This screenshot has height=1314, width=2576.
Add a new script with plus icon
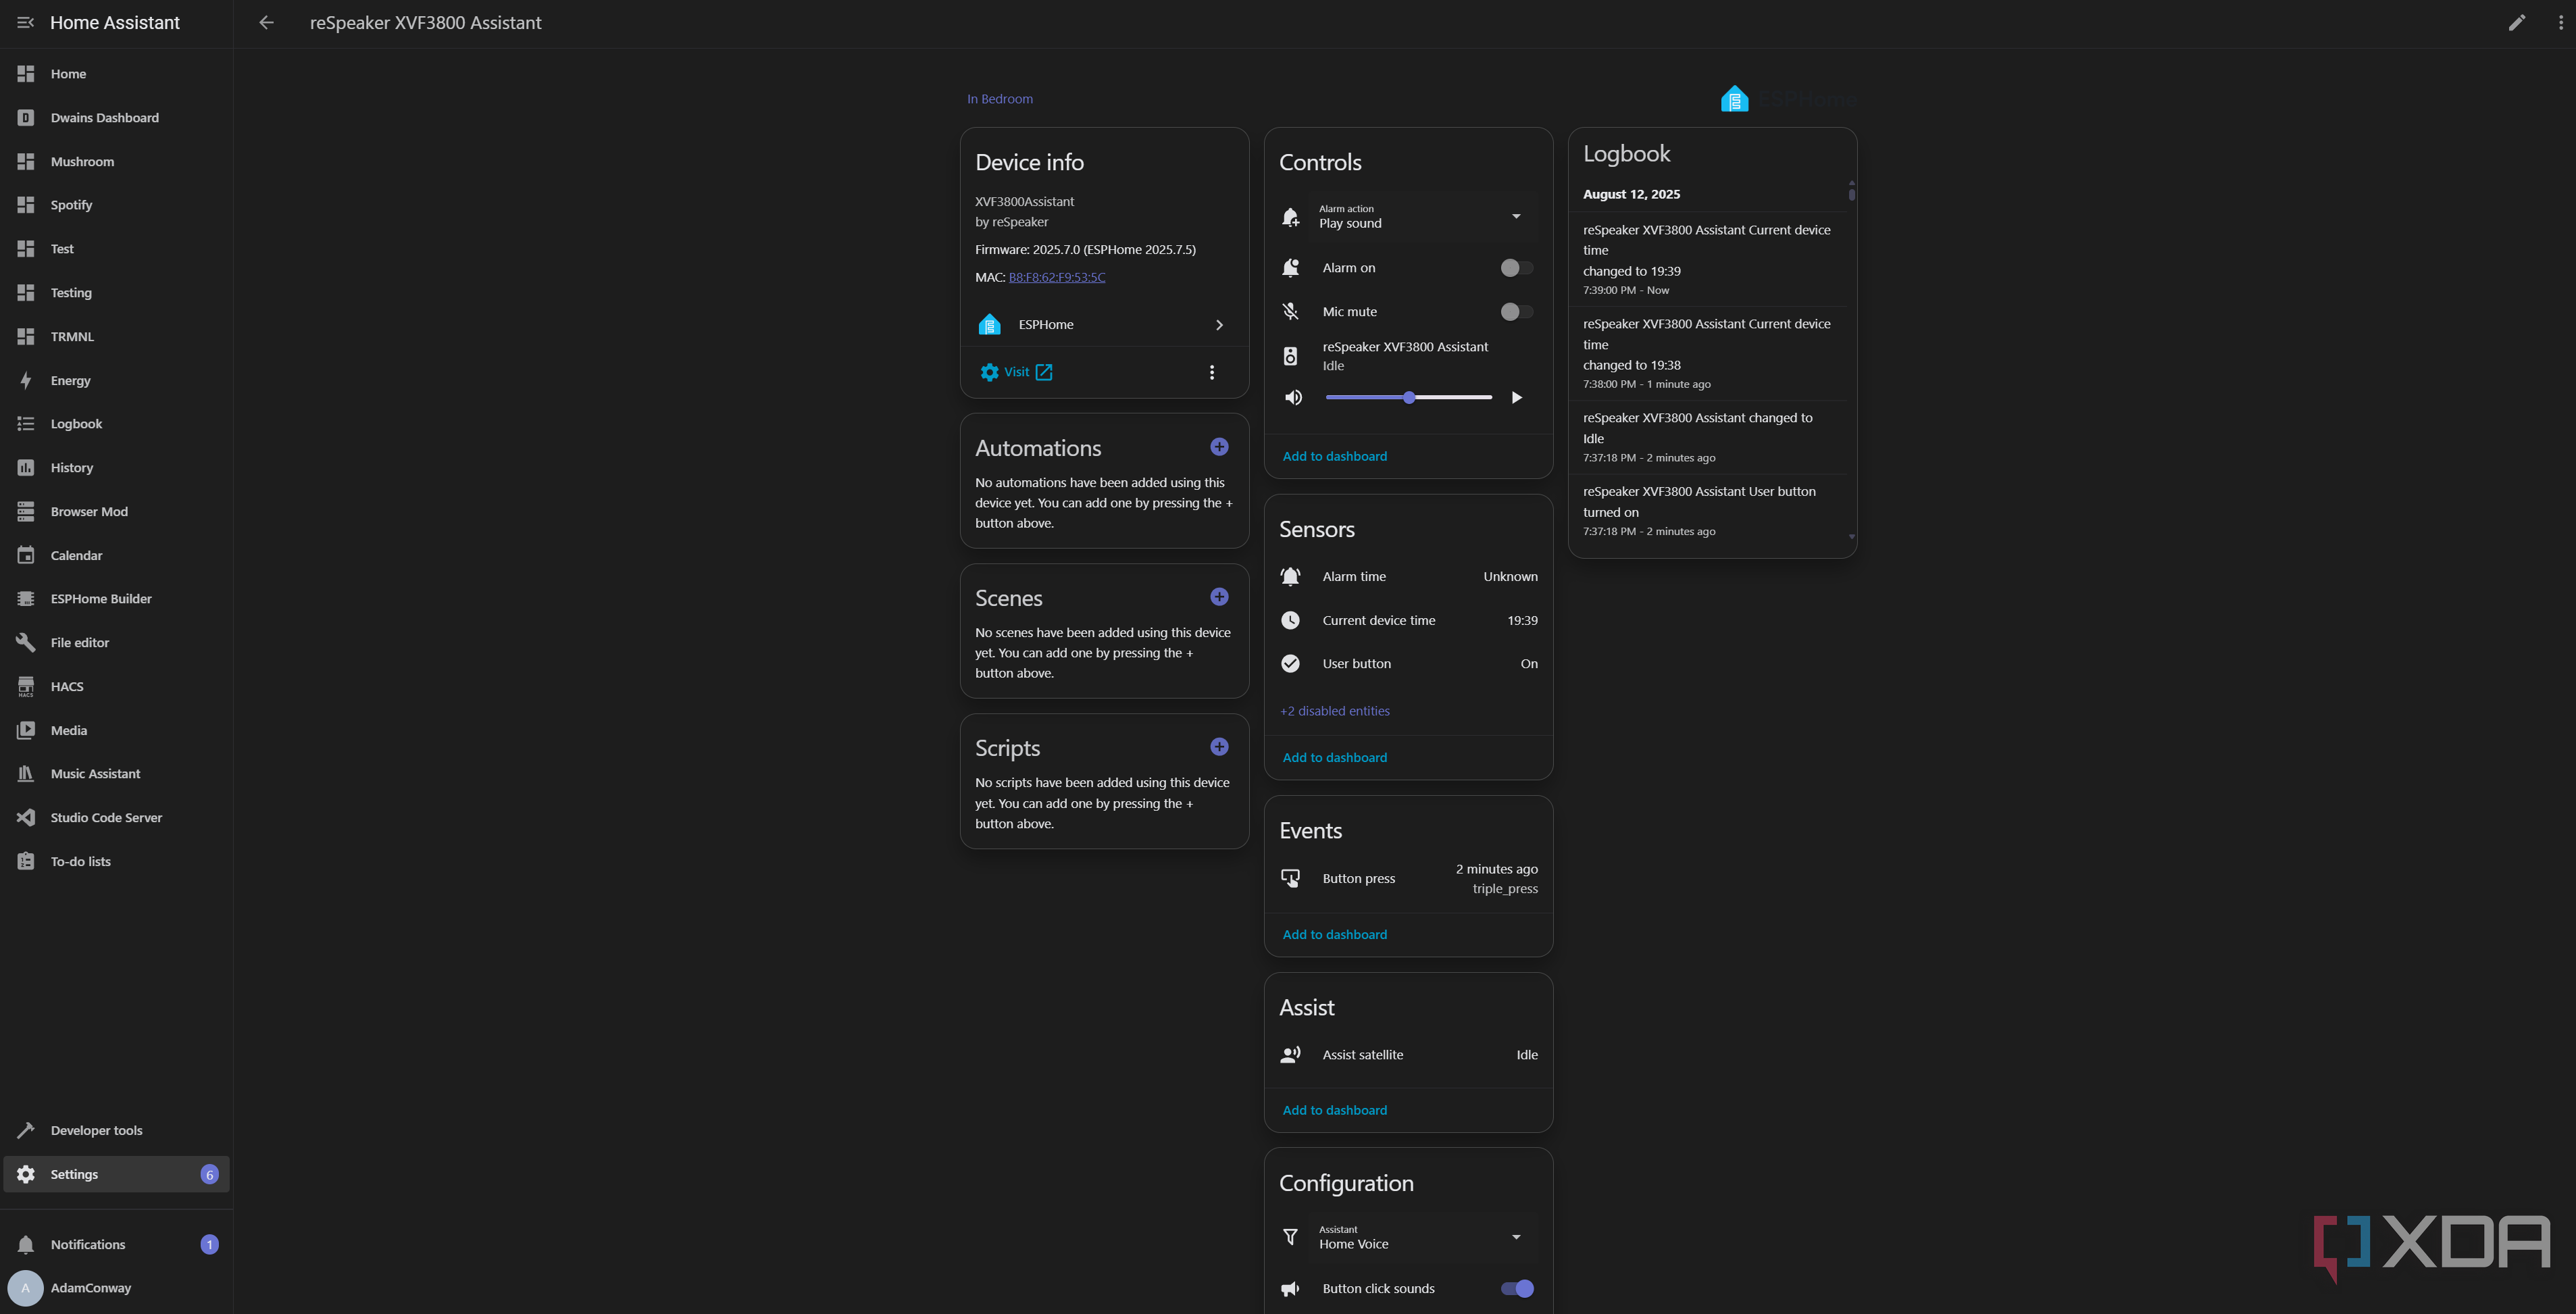point(1219,747)
